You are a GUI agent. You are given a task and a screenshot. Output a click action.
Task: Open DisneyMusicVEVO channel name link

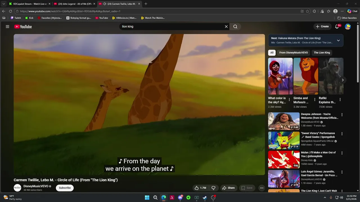coord(36,186)
